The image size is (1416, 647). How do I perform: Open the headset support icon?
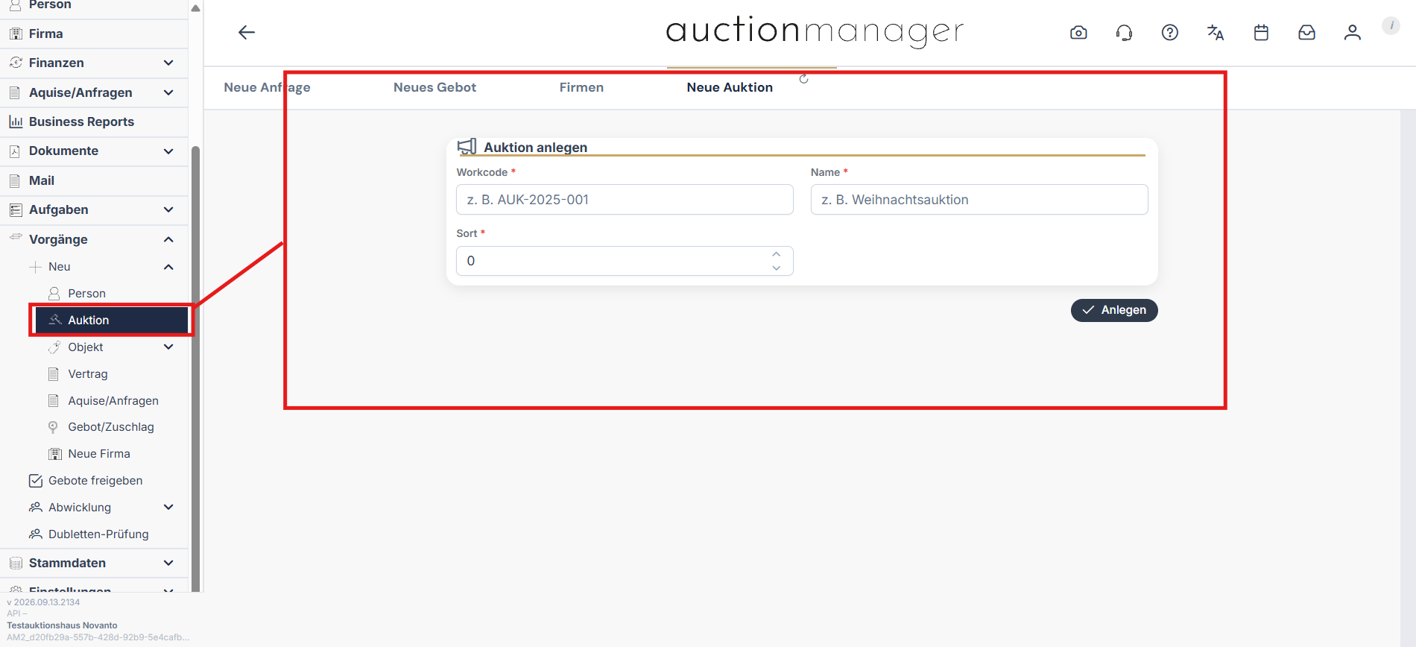[1124, 33]
